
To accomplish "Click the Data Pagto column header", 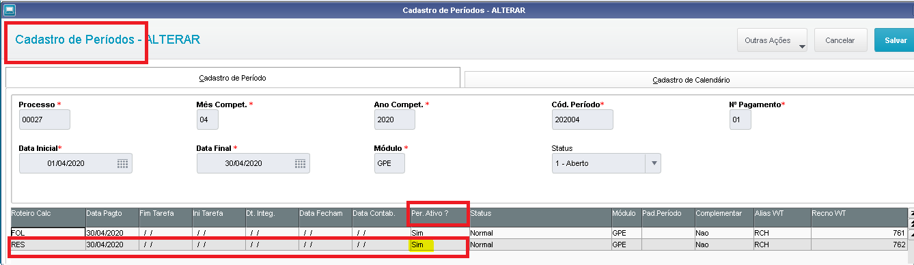I will click(112, 217).
